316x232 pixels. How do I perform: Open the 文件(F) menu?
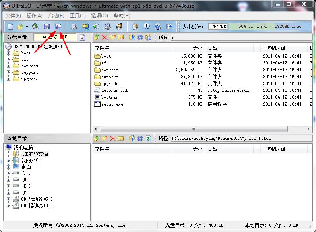tap(13, 16)
